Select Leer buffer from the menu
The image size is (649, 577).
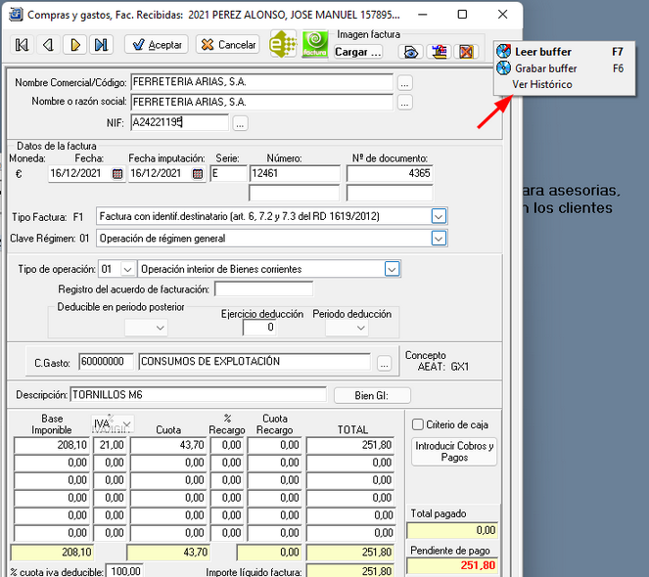[x=543, y=52]
